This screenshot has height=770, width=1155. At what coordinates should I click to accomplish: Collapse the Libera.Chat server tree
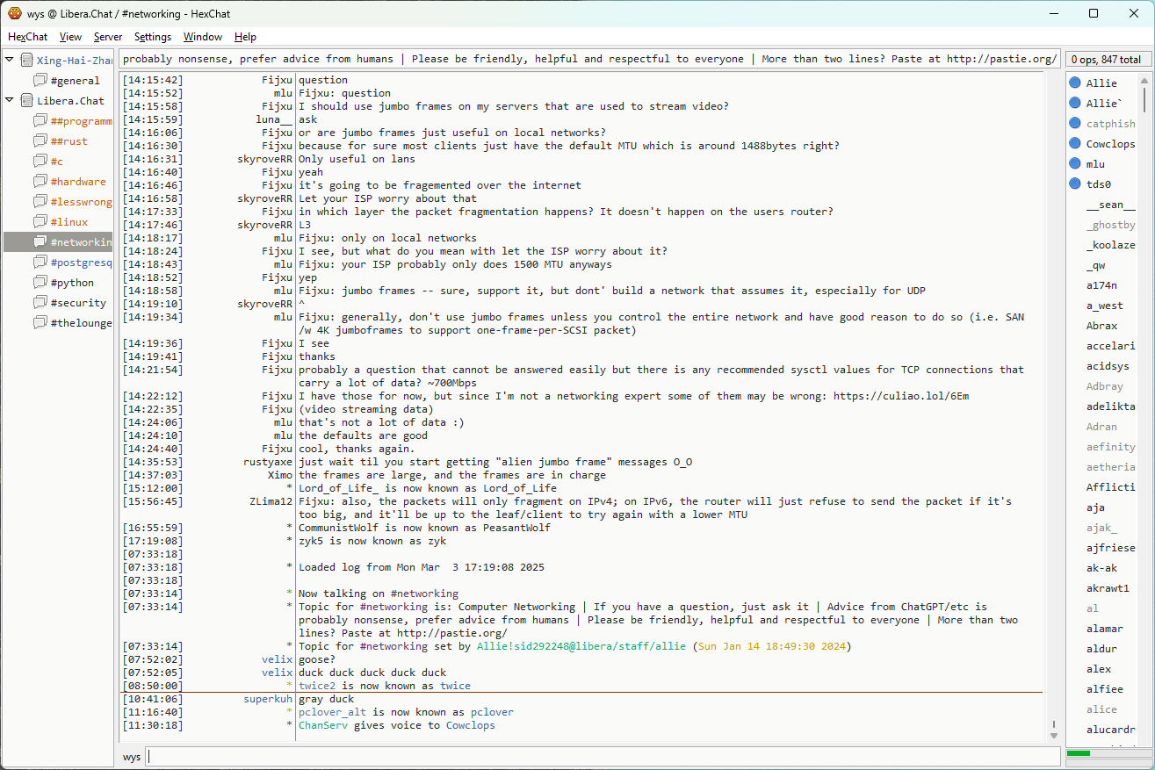pyautogui.click(x=10, y=101)
